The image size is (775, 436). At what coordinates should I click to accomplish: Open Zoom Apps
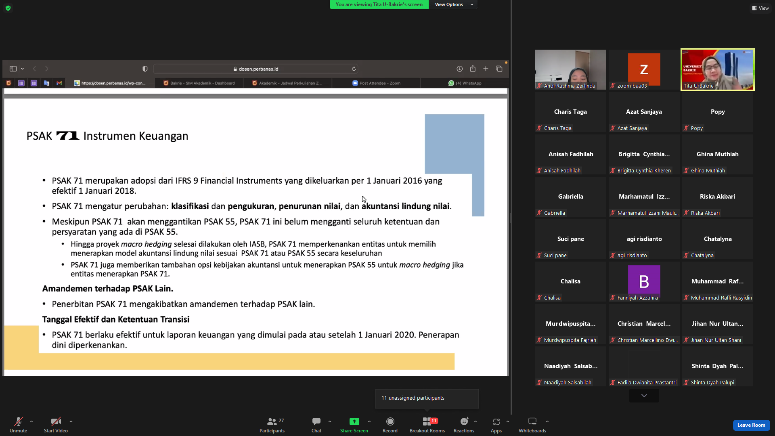tap(496, 425)
